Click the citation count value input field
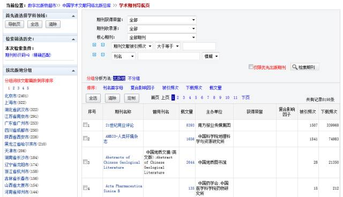Screen dimensions: 343x197 click(199, 46)
